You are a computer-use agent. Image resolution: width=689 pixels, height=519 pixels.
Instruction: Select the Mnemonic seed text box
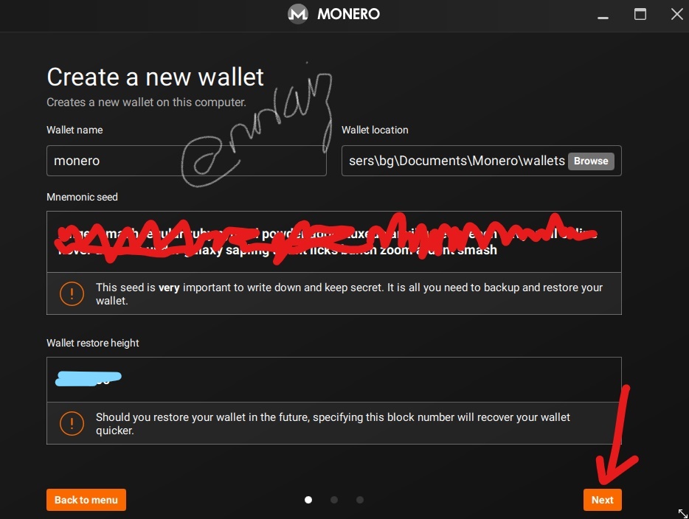334,242
